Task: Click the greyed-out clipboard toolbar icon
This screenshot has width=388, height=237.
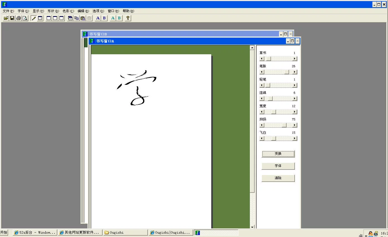Action: [89, 18]
